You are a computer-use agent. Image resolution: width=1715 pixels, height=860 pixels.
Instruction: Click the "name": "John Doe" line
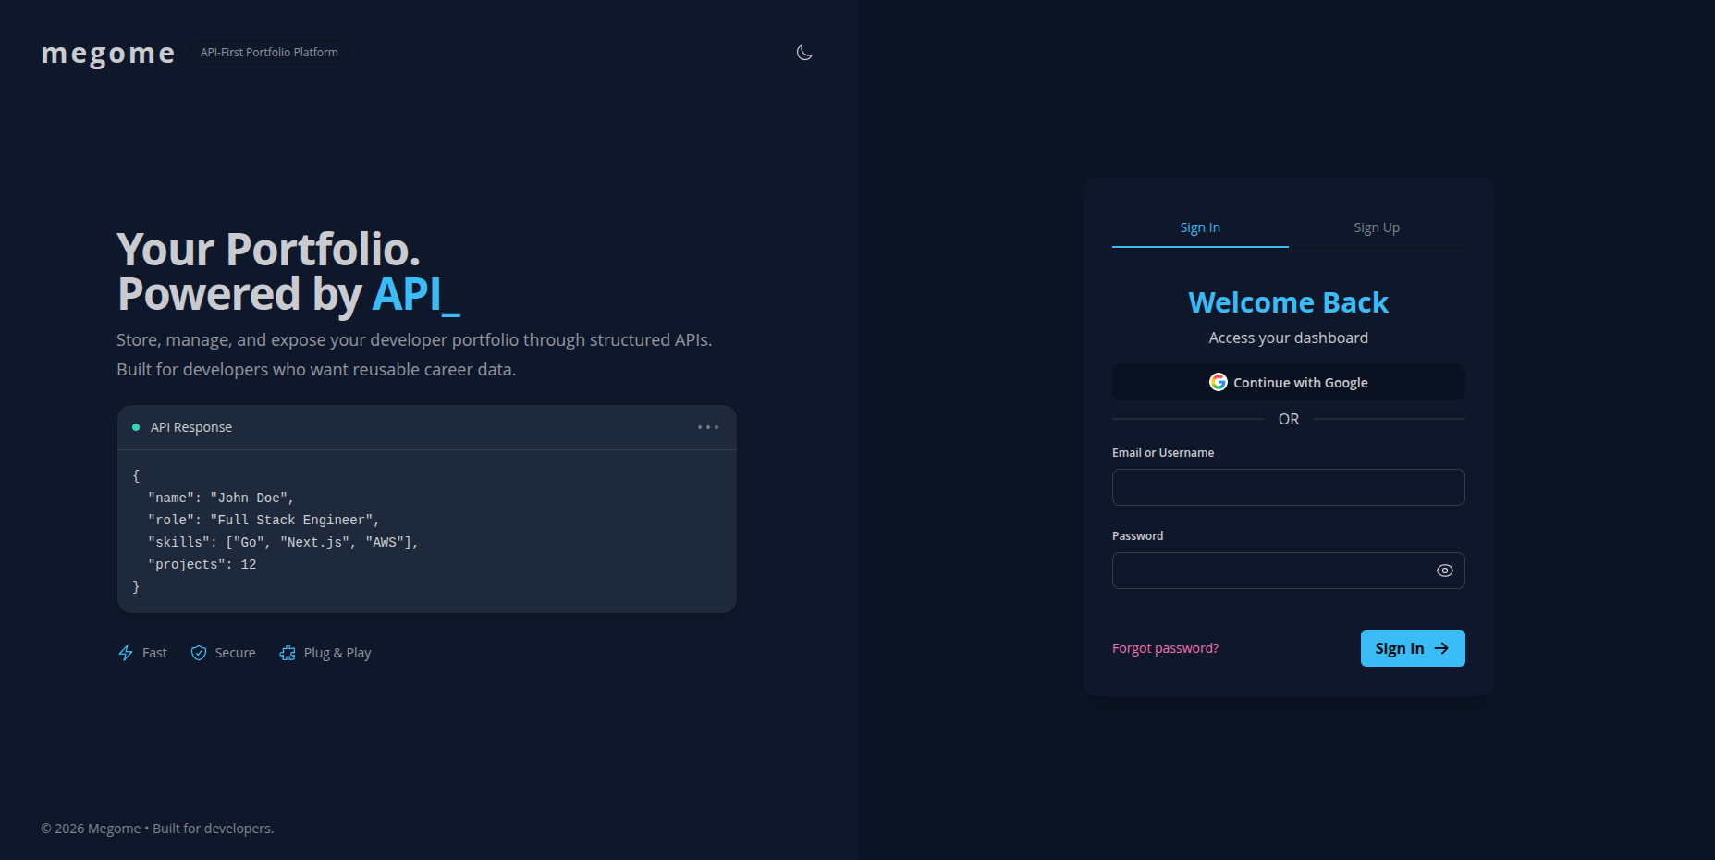coord(221,498)
